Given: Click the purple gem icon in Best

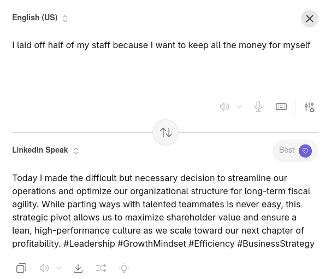Looking at the screenshot, I should (305, 151).
